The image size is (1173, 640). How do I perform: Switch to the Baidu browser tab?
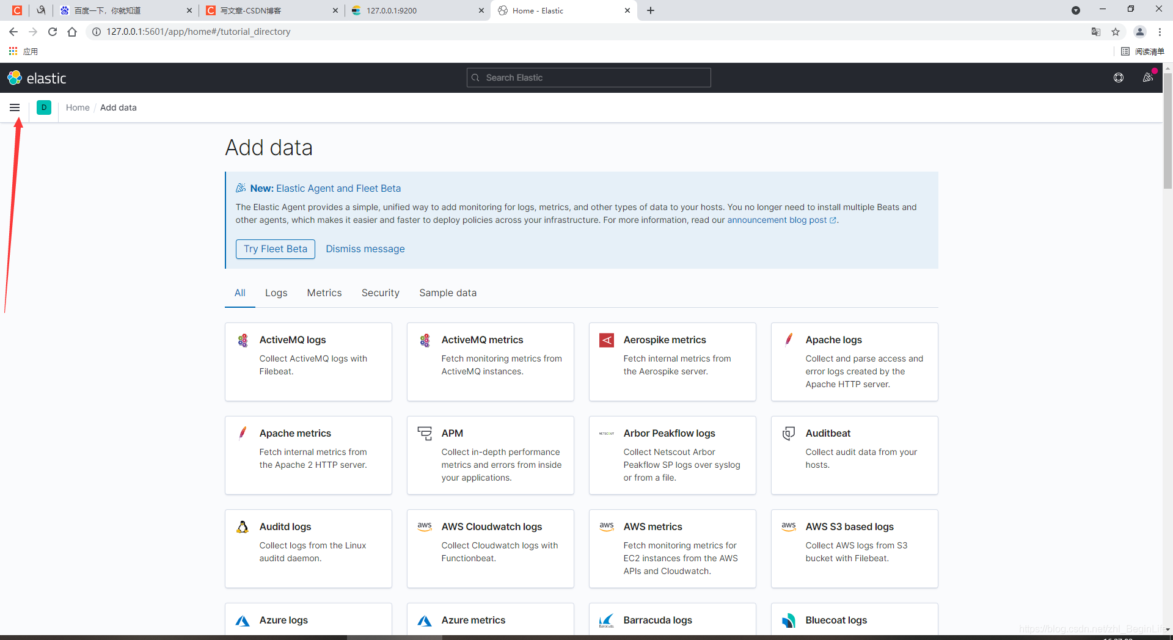(x=126, y=10)
